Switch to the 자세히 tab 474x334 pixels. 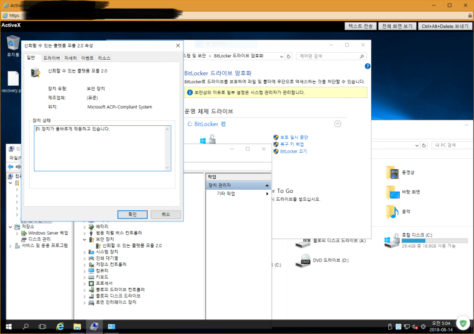point(70,58)
